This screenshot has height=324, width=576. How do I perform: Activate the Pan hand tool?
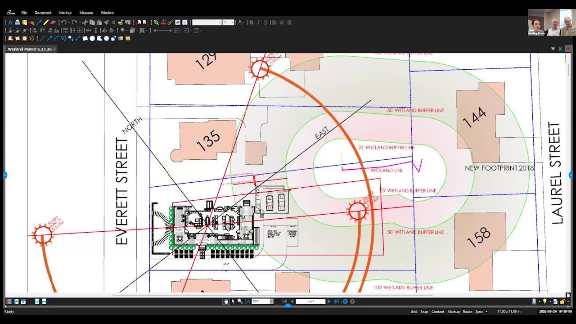point(226,301)
